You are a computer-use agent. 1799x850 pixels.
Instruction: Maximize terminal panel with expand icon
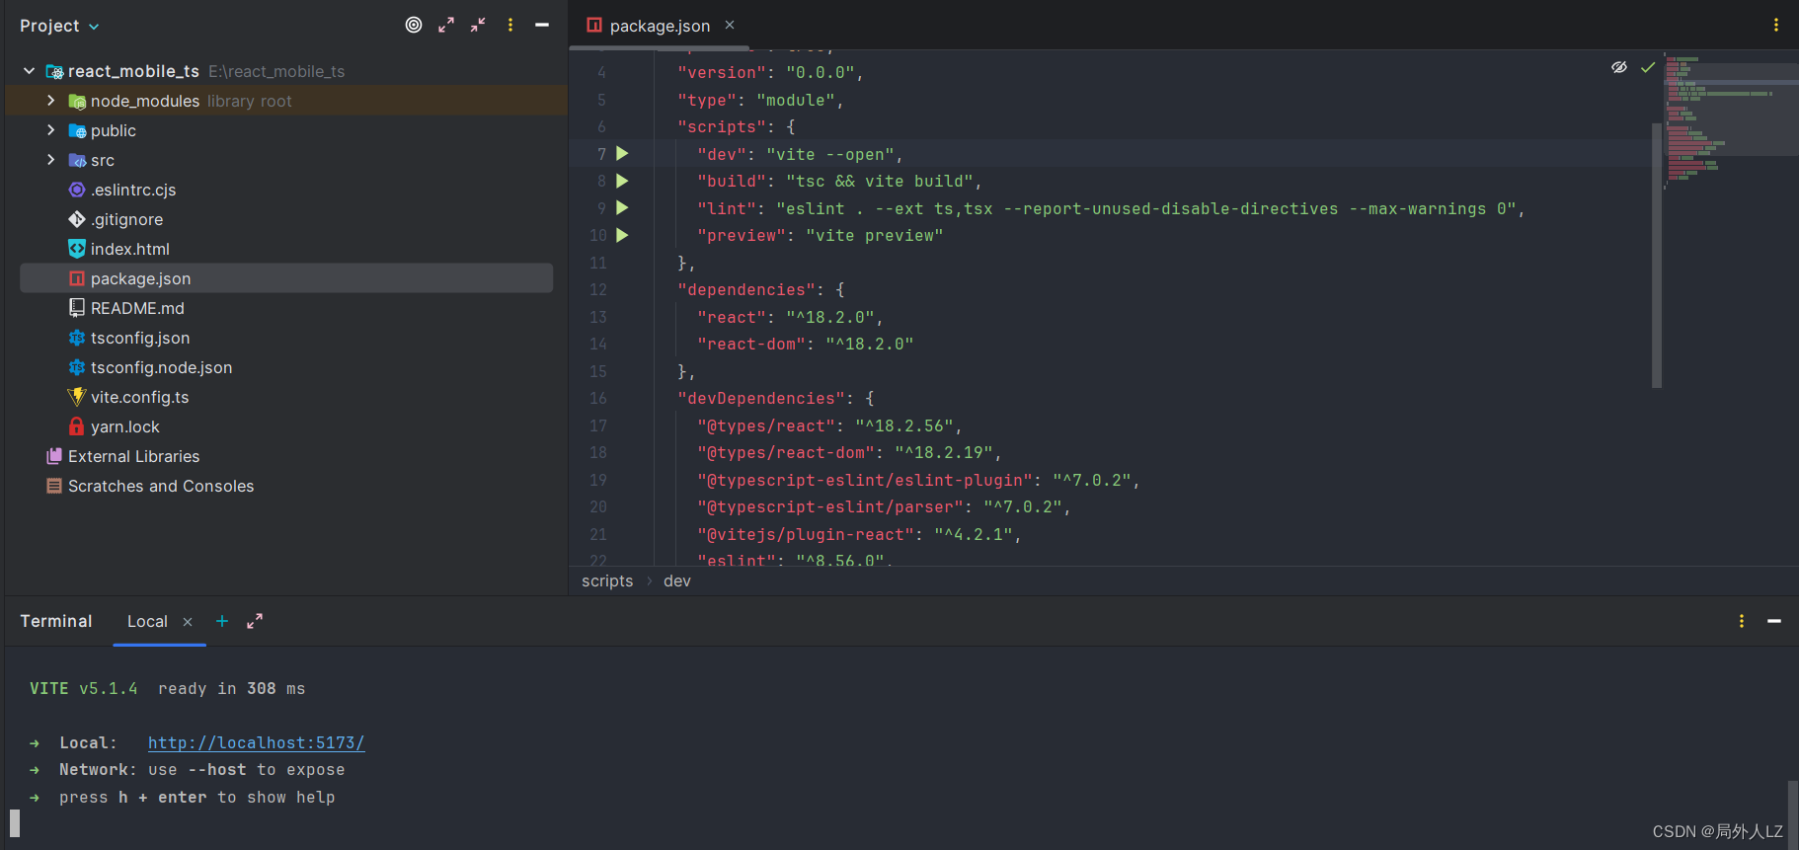point(255,621)
